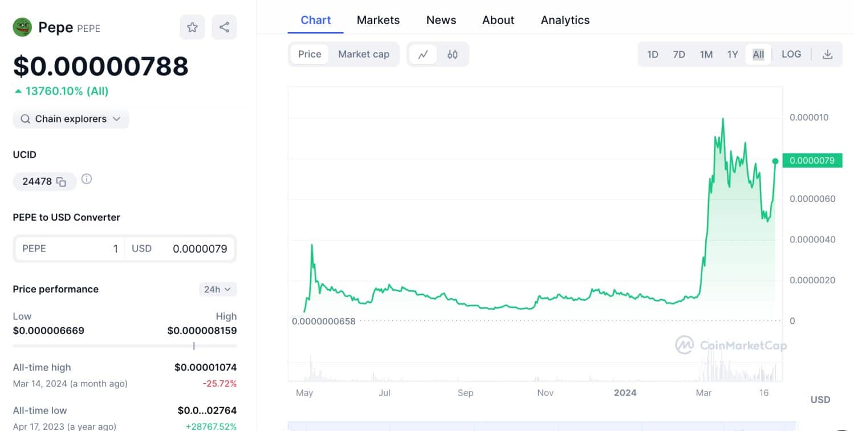Select the 1M time range
This screenshot has height=431, width=854.
[706, 54]
